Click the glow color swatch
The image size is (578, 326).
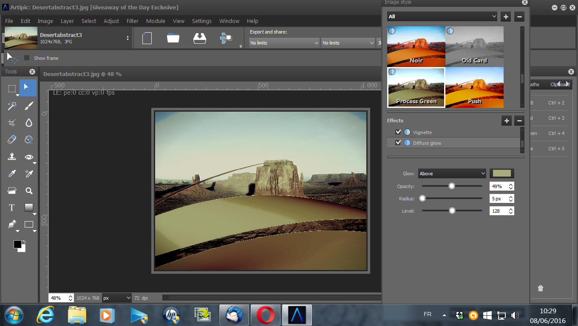tap(502, 173)
